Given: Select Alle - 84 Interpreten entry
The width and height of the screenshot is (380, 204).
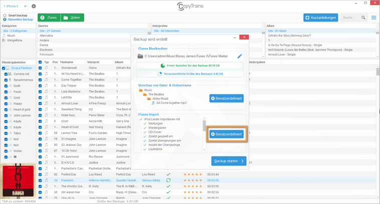Looking at the screenshot, I should coord(167,31).
